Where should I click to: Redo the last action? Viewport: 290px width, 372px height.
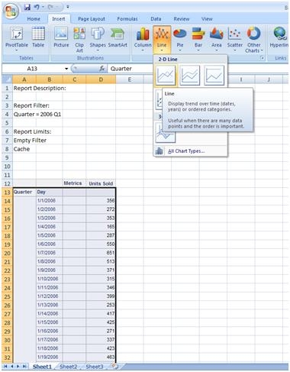(51, 8)
